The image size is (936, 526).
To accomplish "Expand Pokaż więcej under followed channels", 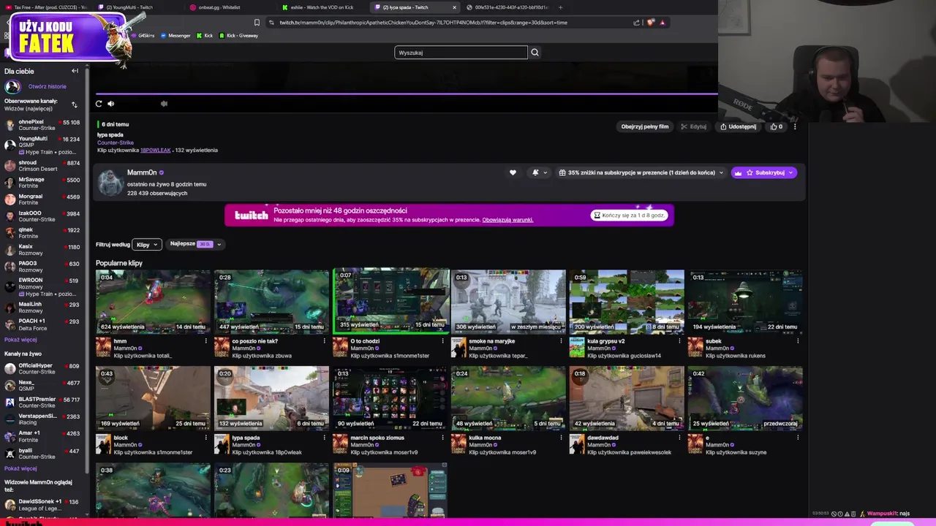I will (20, 340).
